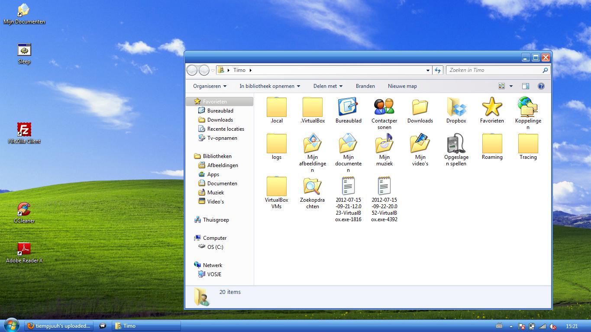This screenshot has height=332, width=591.
Task: Open the Explorer help button
Action: coord(541,86)
